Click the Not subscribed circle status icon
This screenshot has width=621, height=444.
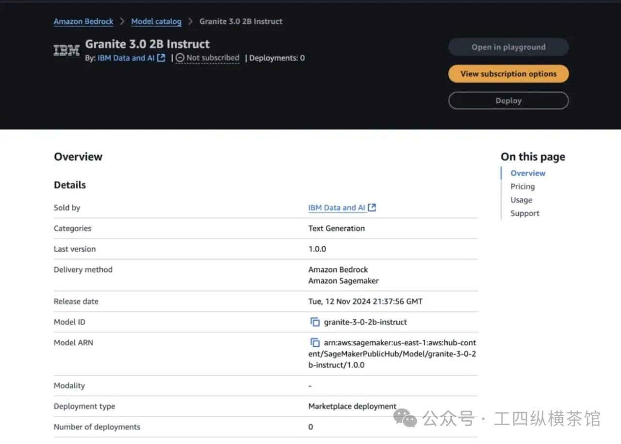click(x=180, y=58)
